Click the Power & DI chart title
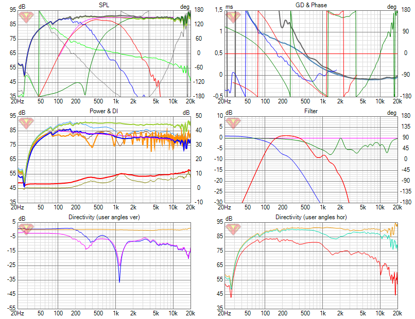The height and width of the screenshot is (319, 415). pos(104,111)
